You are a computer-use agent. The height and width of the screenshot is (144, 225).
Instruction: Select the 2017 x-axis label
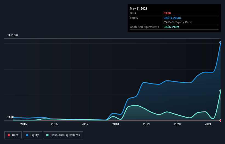tap(85, 124)
